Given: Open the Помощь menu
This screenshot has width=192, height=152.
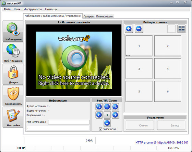Looking at the screenshot, I should coord(51,9).
